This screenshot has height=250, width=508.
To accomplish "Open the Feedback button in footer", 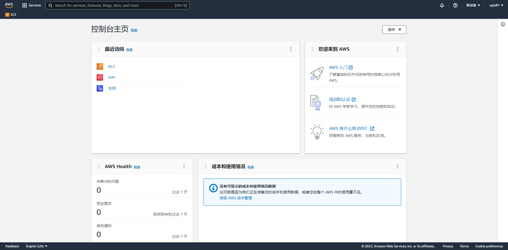I will click(12, 246).
